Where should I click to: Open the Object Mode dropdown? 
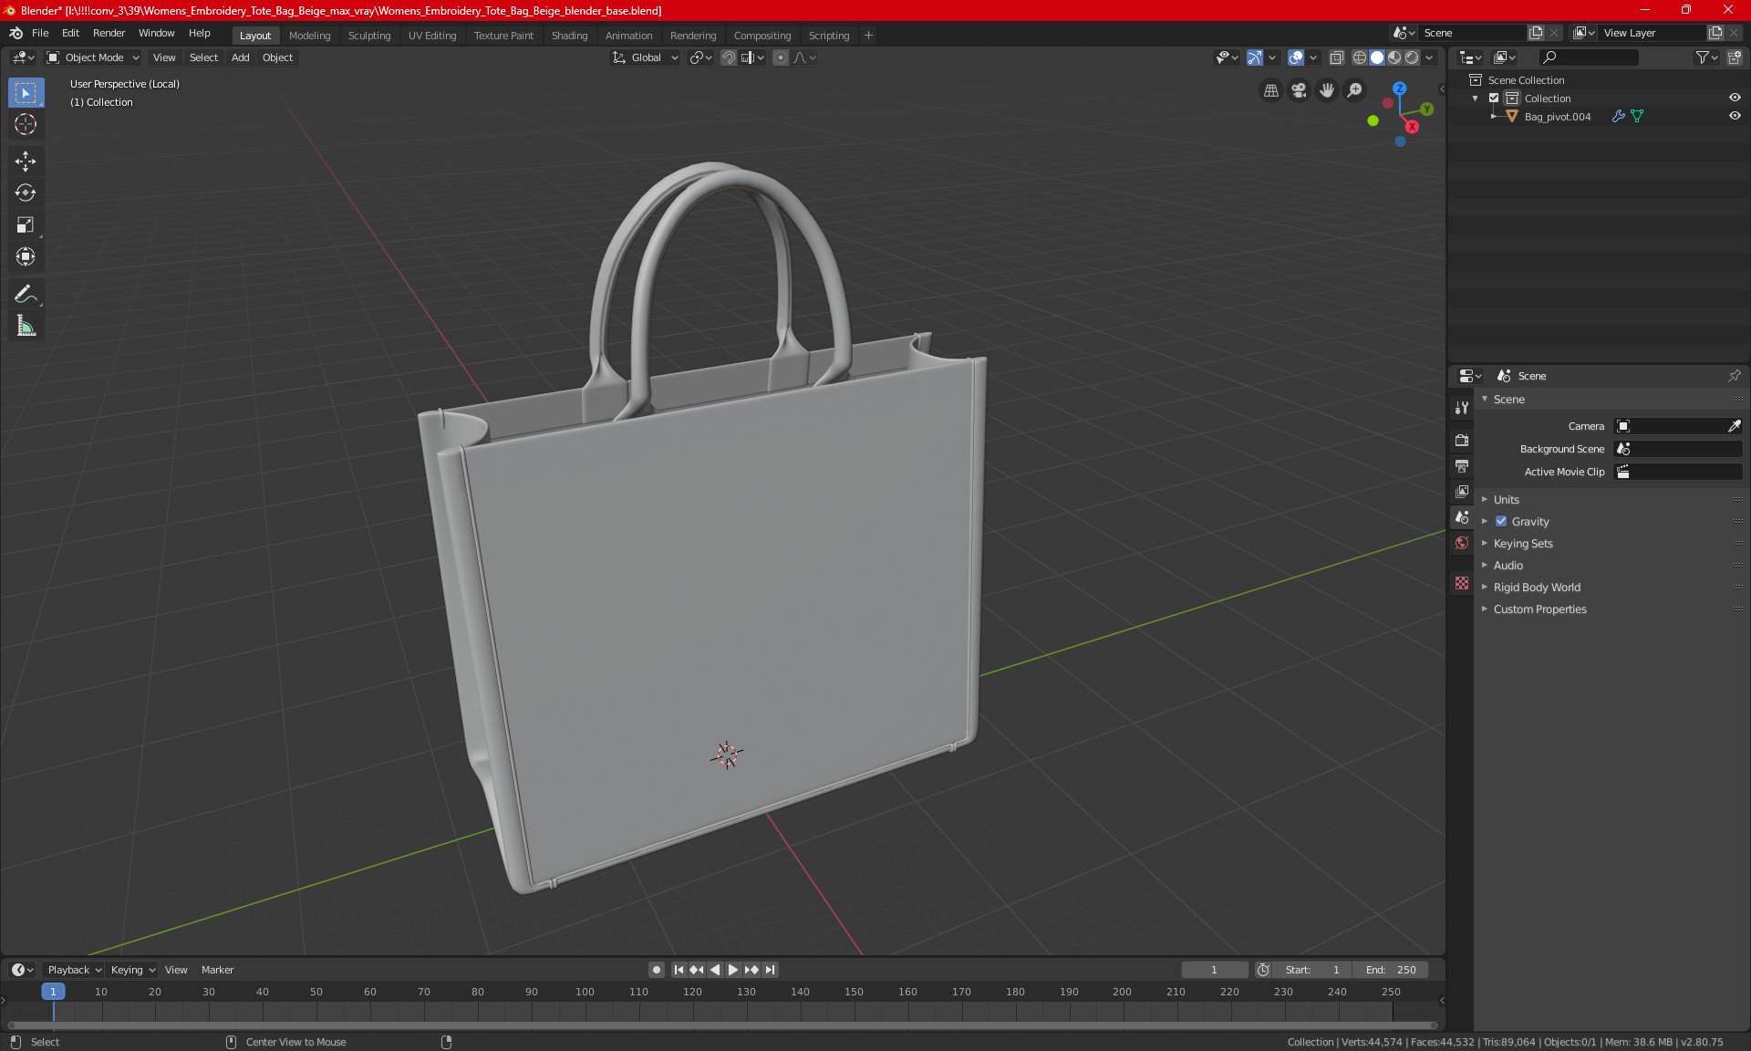click(93, 57)
